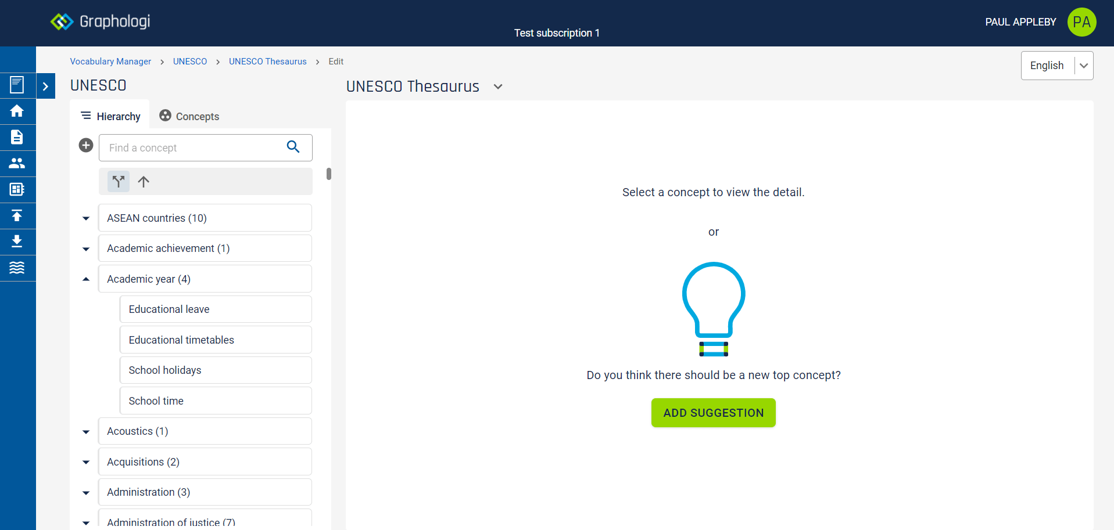Image resolution: width=1114 pixels, height=530 pixels.
Task: Click the Test subscription 1 label
Action: (557, 33)
